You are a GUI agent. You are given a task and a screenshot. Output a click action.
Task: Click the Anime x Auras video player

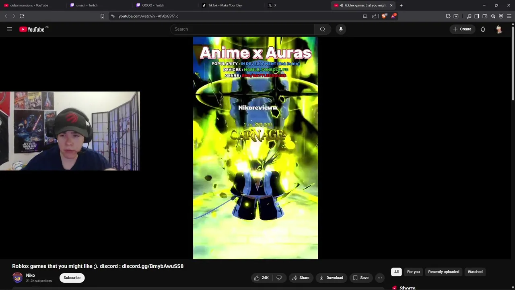pos(255,148)
